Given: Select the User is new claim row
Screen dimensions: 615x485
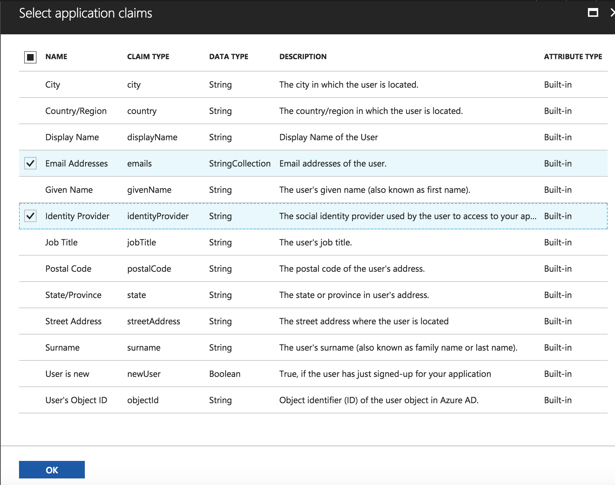Looking at the screenshot, I should click(313, 374).
